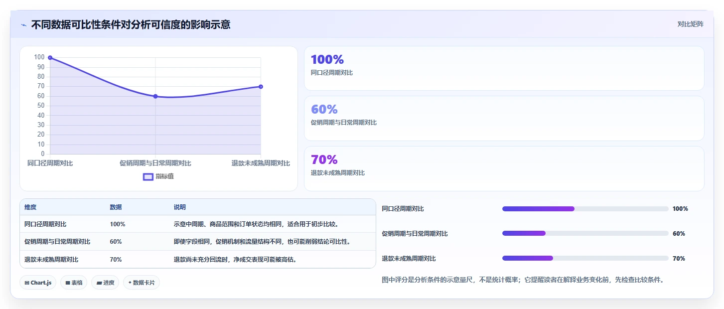724x309 pixels.
Task: Click table cell 同口径周期对比
Action: point(45,224)
